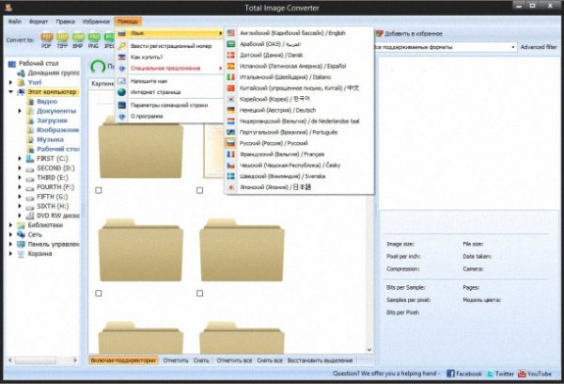Screen dimensions: 564x384
Task: Click Восстановить выделение button
Action: (321, 360)
